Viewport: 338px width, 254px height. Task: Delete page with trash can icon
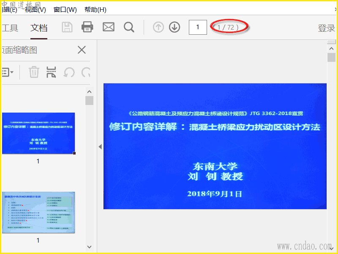pyautogui.click(x=34, y=72)
